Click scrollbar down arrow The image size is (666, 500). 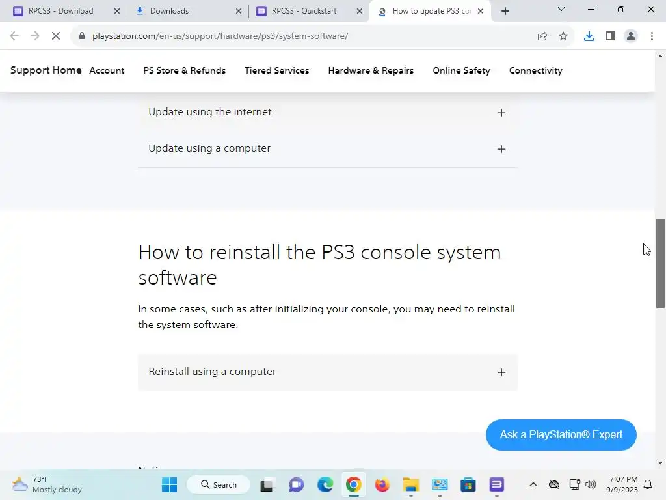click(x=660, y=463)
